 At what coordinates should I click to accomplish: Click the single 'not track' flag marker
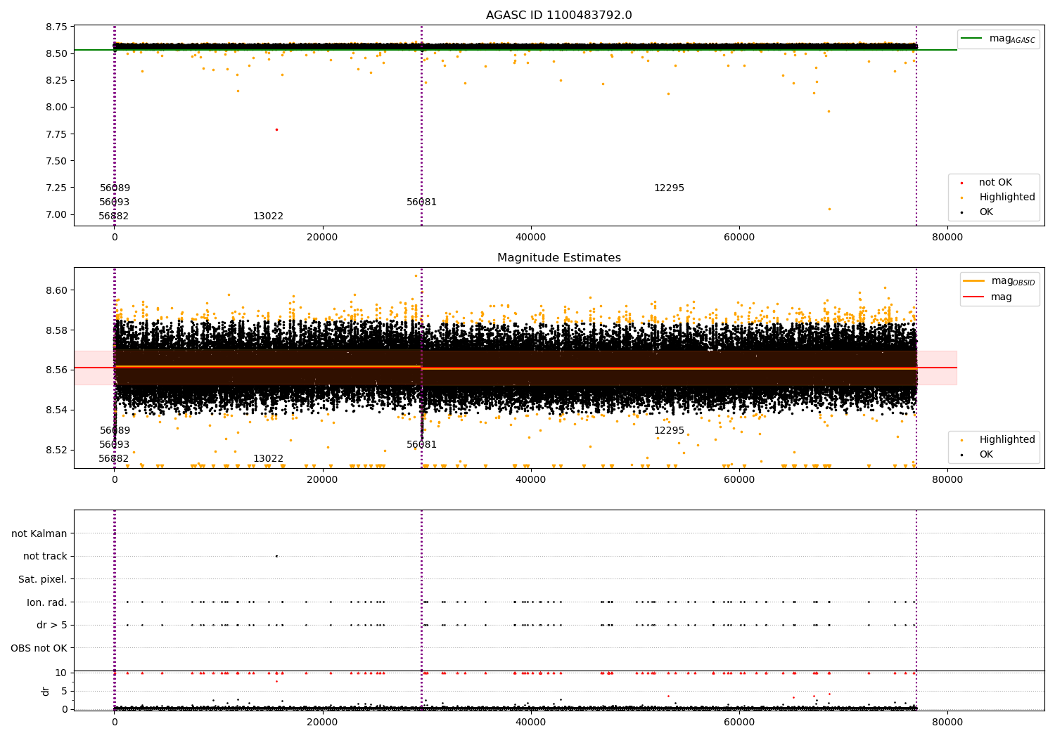point(276,556)
